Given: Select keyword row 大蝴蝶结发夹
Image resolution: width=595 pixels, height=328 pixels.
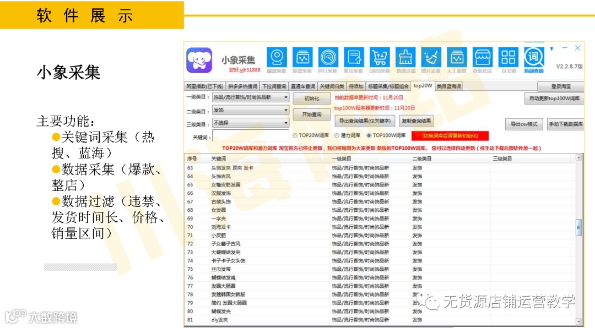Looking at the screenshot, I should click(x=380, y=253).
